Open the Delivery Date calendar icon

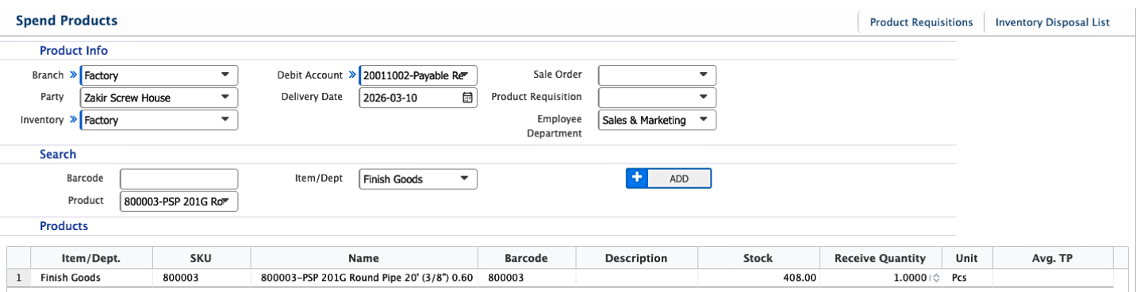click(467, 98)
